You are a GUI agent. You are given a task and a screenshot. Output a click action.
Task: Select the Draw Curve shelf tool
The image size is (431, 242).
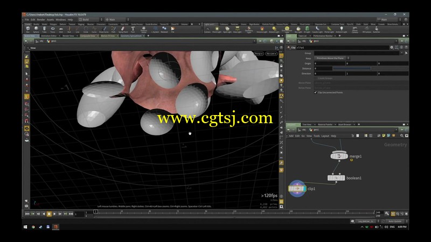pyautogui.click(x=103, y=30)
